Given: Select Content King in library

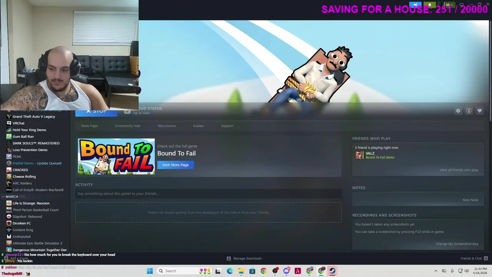Looking at the screenshot, I should [x=23, y=230].
